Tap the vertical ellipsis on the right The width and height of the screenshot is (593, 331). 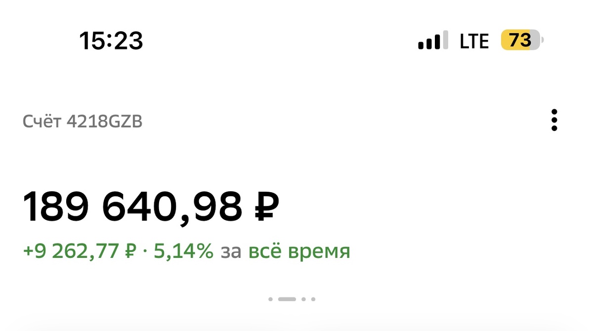click(x=555, y=121)
